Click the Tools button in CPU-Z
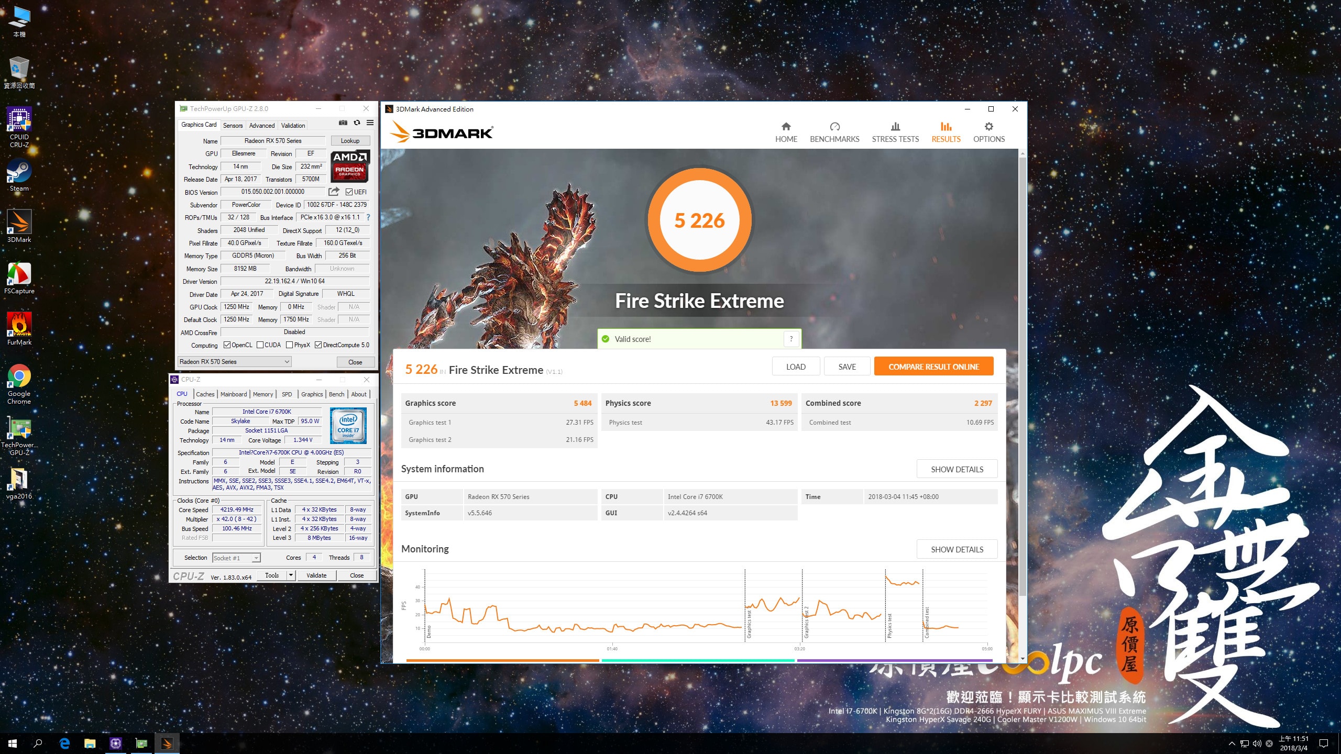Viewport: 1341px width, 754px height. click(x=272, y=575)
